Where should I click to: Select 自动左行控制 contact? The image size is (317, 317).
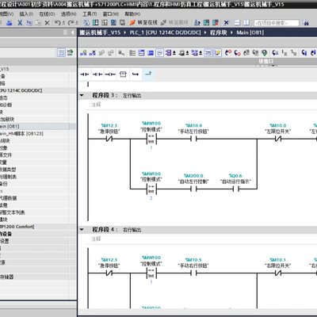(193, 189)
